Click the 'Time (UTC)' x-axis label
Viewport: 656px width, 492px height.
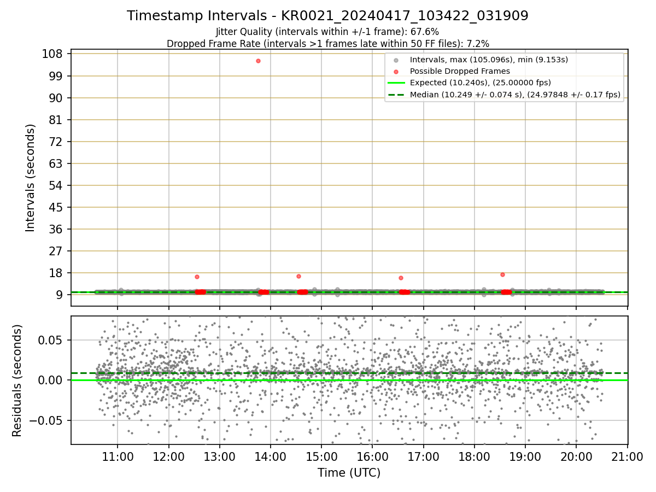tap(349, 473)
